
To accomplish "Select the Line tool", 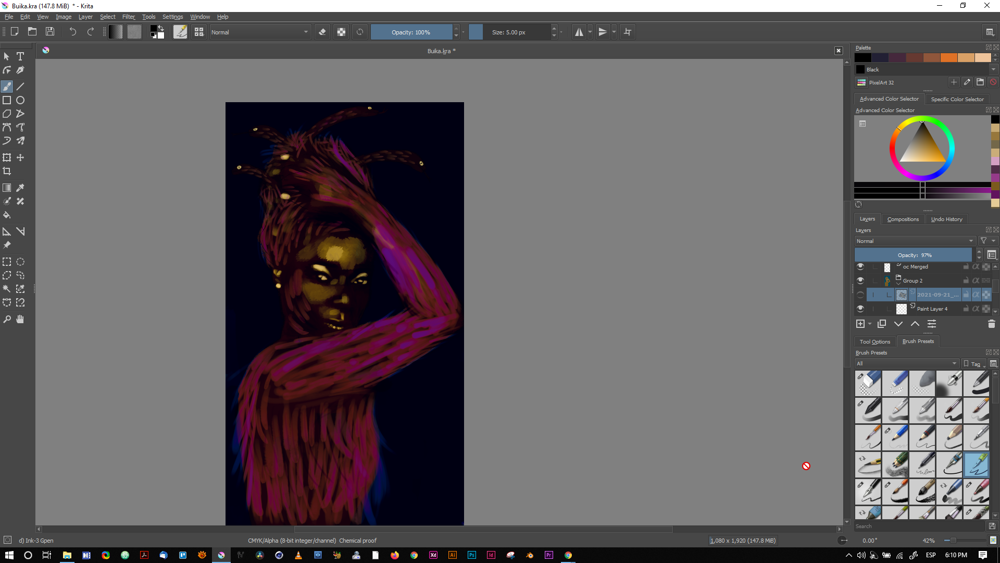I will tap(20, 87).
